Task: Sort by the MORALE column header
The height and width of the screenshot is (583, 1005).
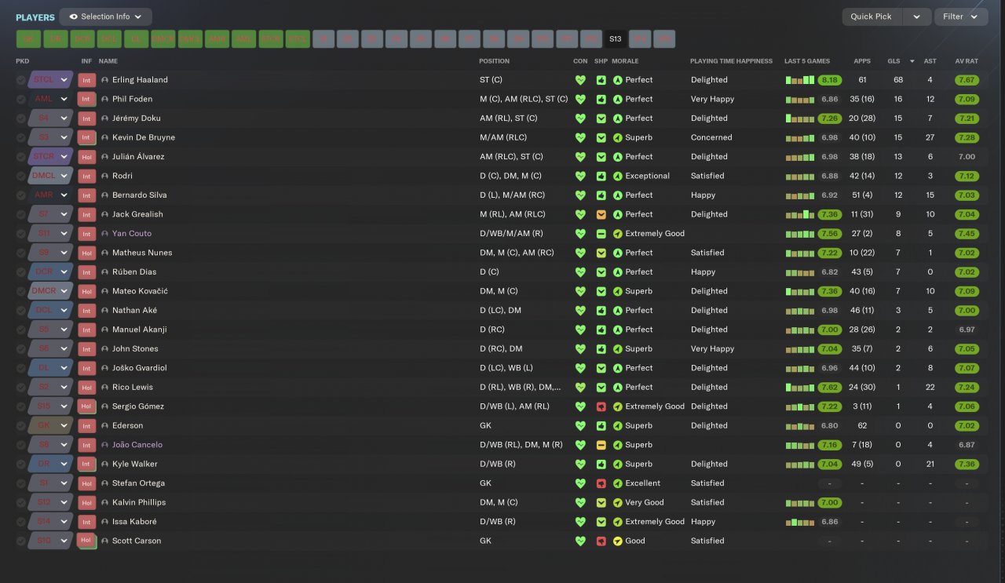Action: point(625,61)
